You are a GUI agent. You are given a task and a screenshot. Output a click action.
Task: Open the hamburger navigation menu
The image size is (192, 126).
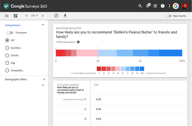7,16
